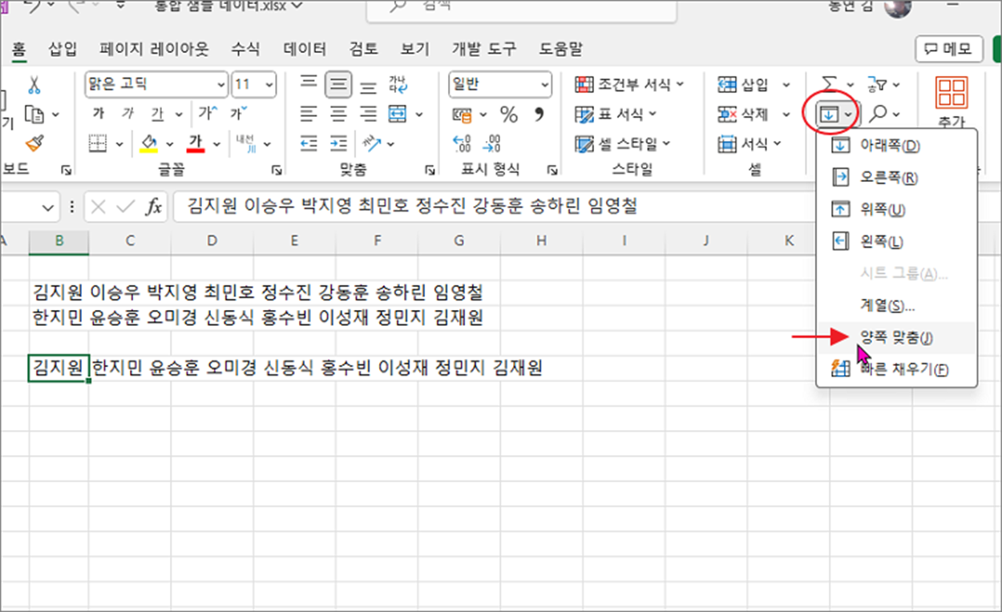Open the 개발 도구 tab
This screenshot has width=1002, height=612.
[484, 49]
